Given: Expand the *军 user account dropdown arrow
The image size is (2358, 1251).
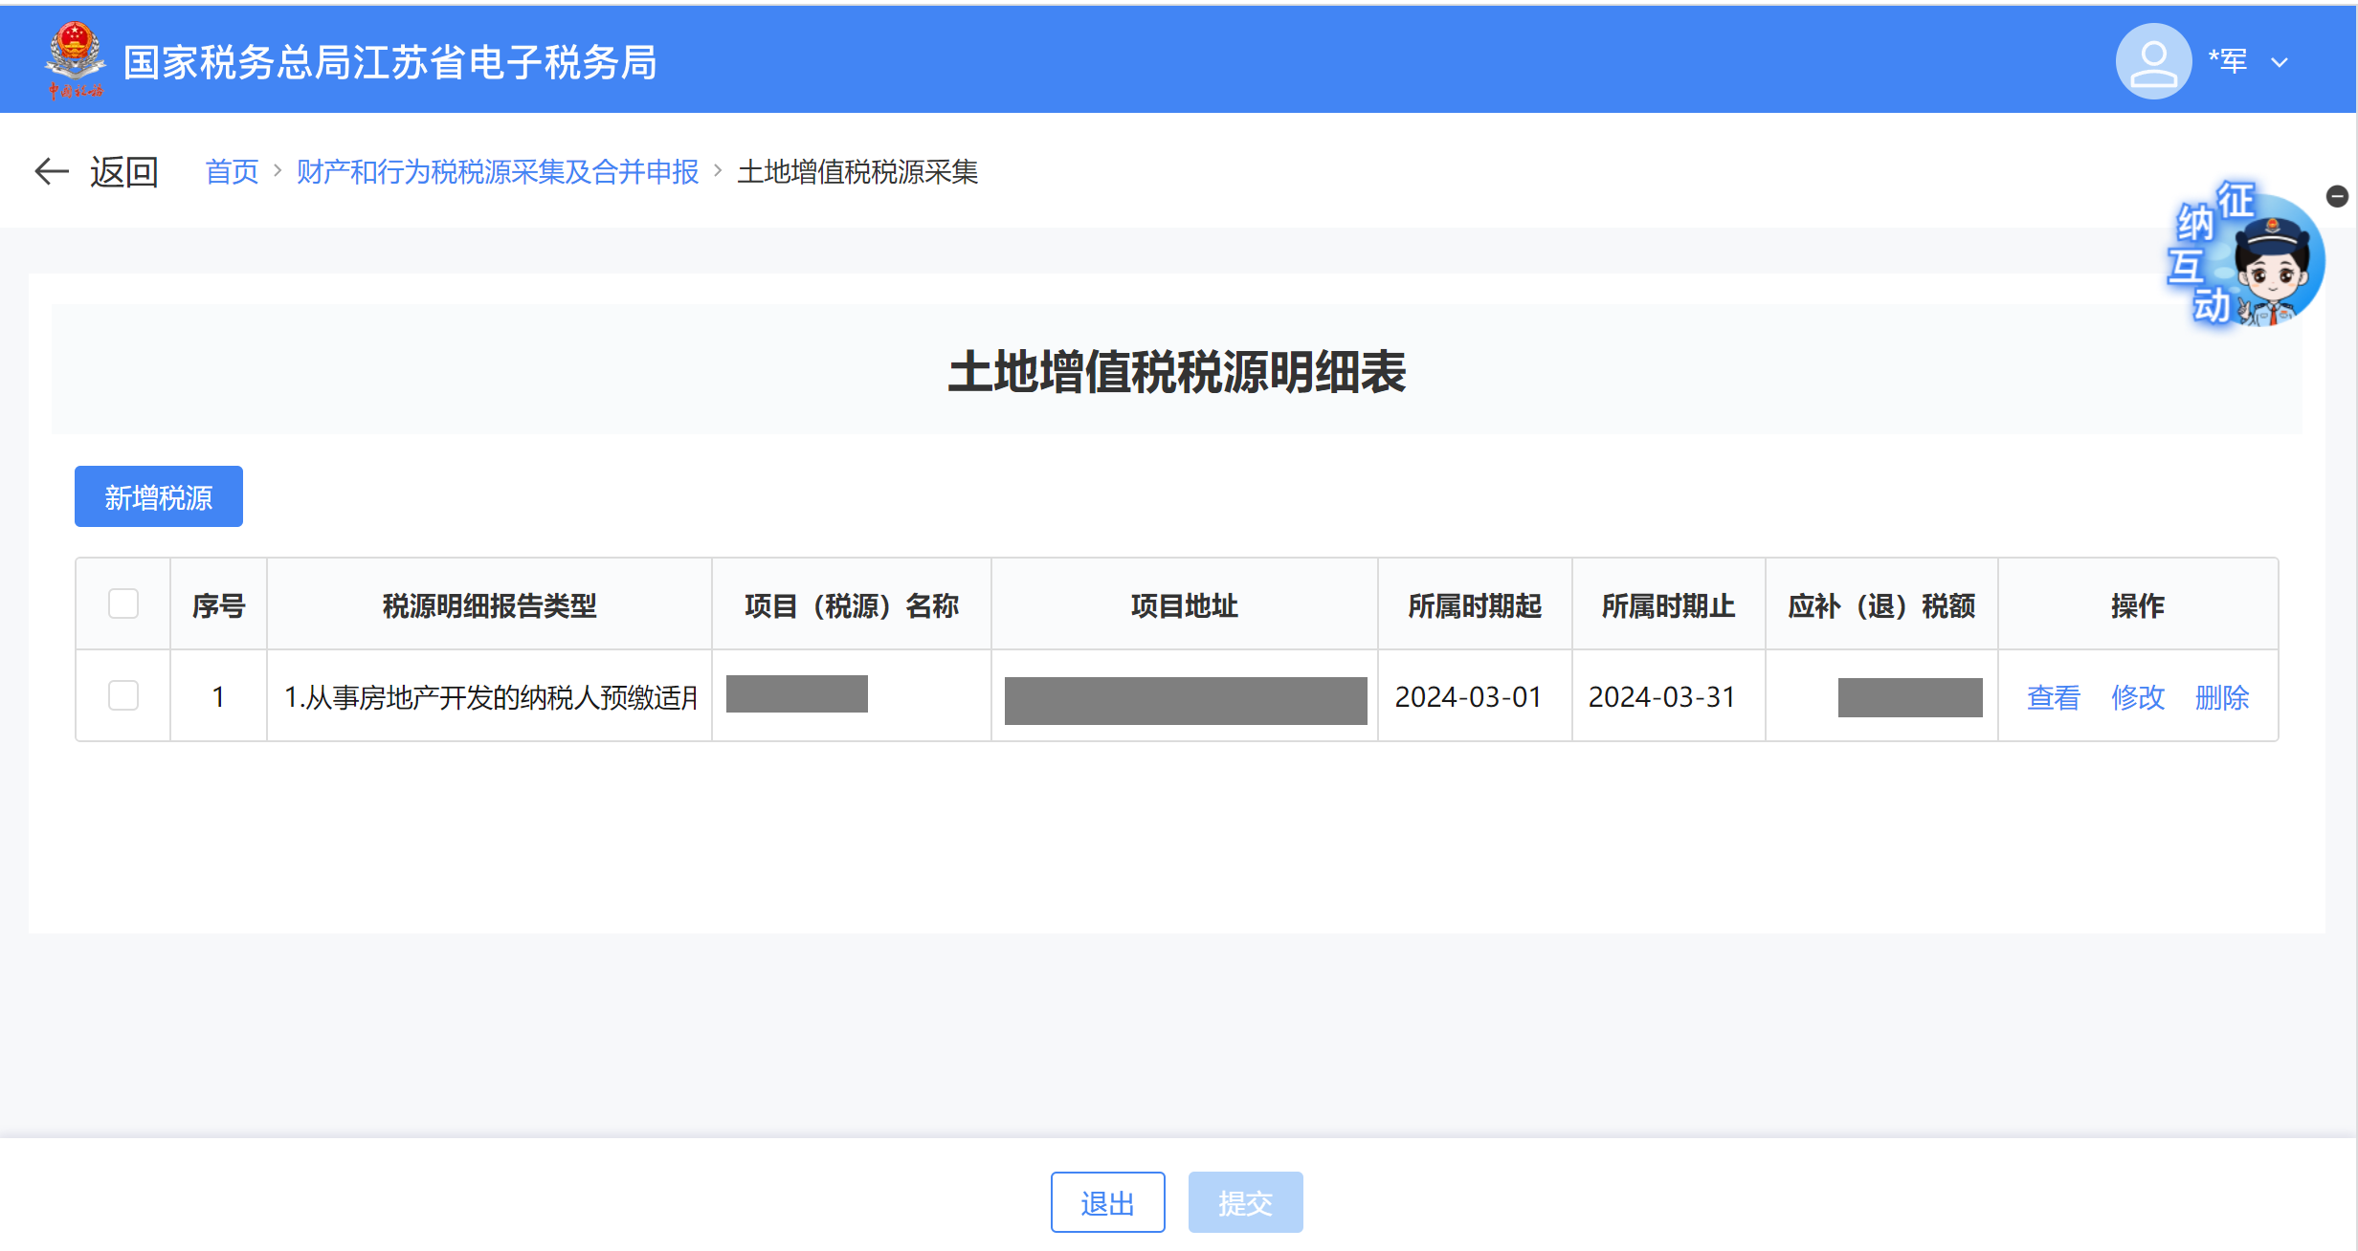Looking at the screenshot, I should (2280, 63).
